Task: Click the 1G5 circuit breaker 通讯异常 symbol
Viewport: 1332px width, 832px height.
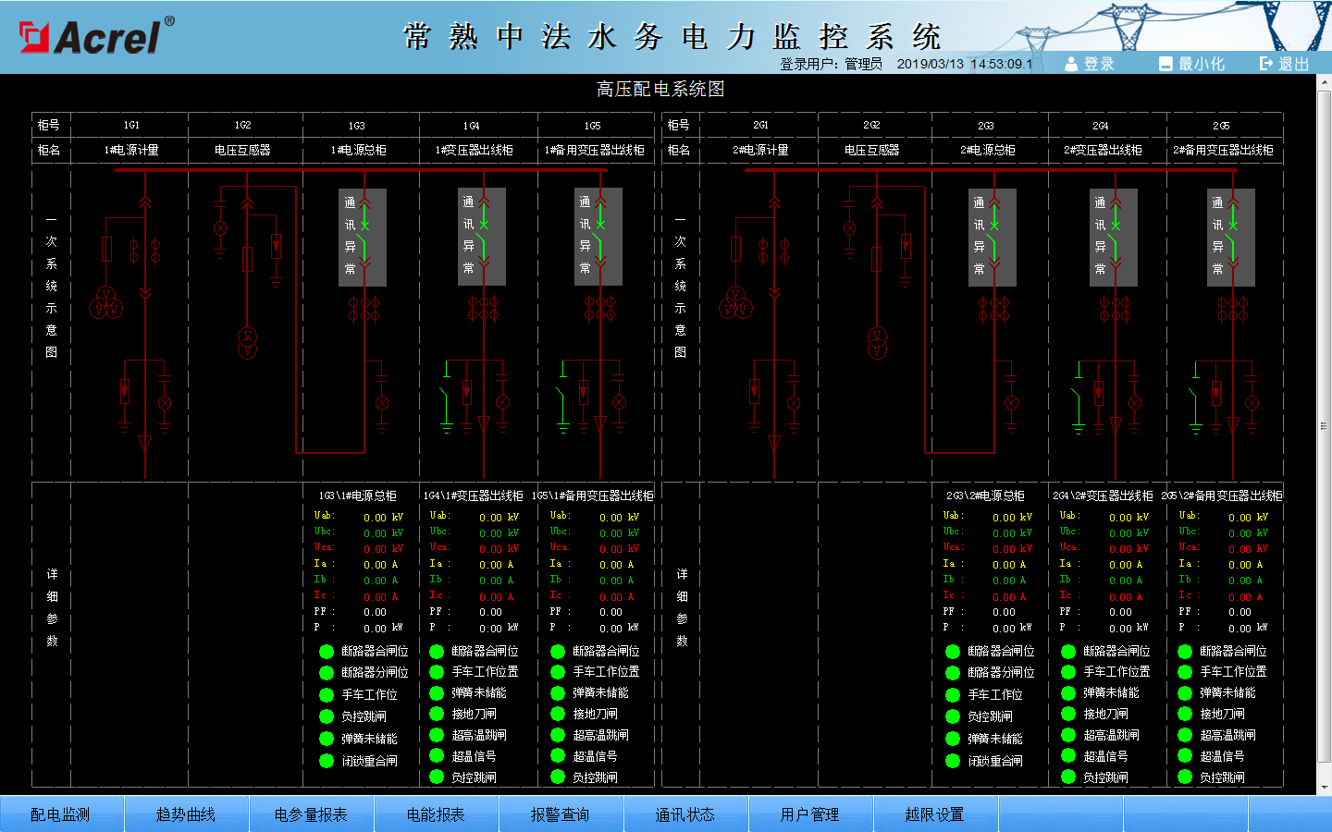Action: point(598,238)
